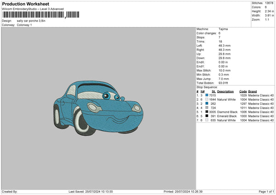Click the Brand column header
The width and height of the screenshot is (276, 195).
click(x=253, y=91)
